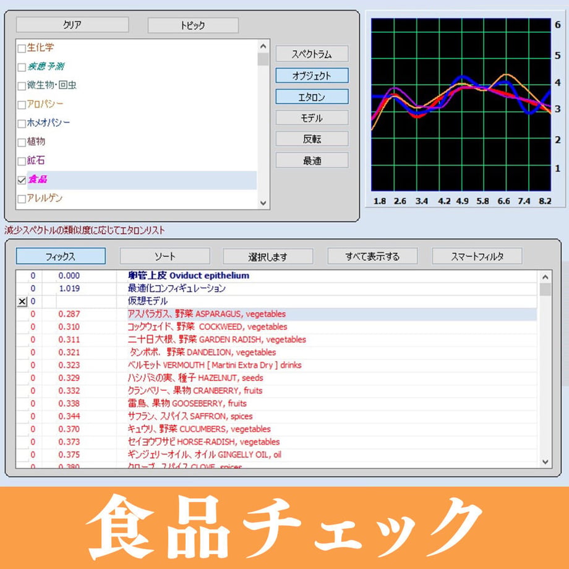Select the スペクトラム button
Screen dimensions: 569x569
coord(312,54)
